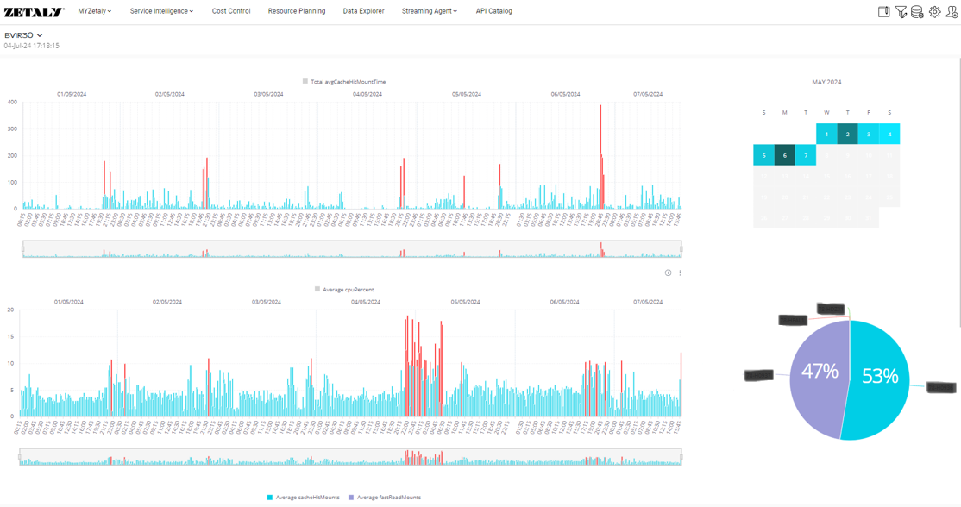
Task: Open the settings gear icon
Action: point(935,12)
